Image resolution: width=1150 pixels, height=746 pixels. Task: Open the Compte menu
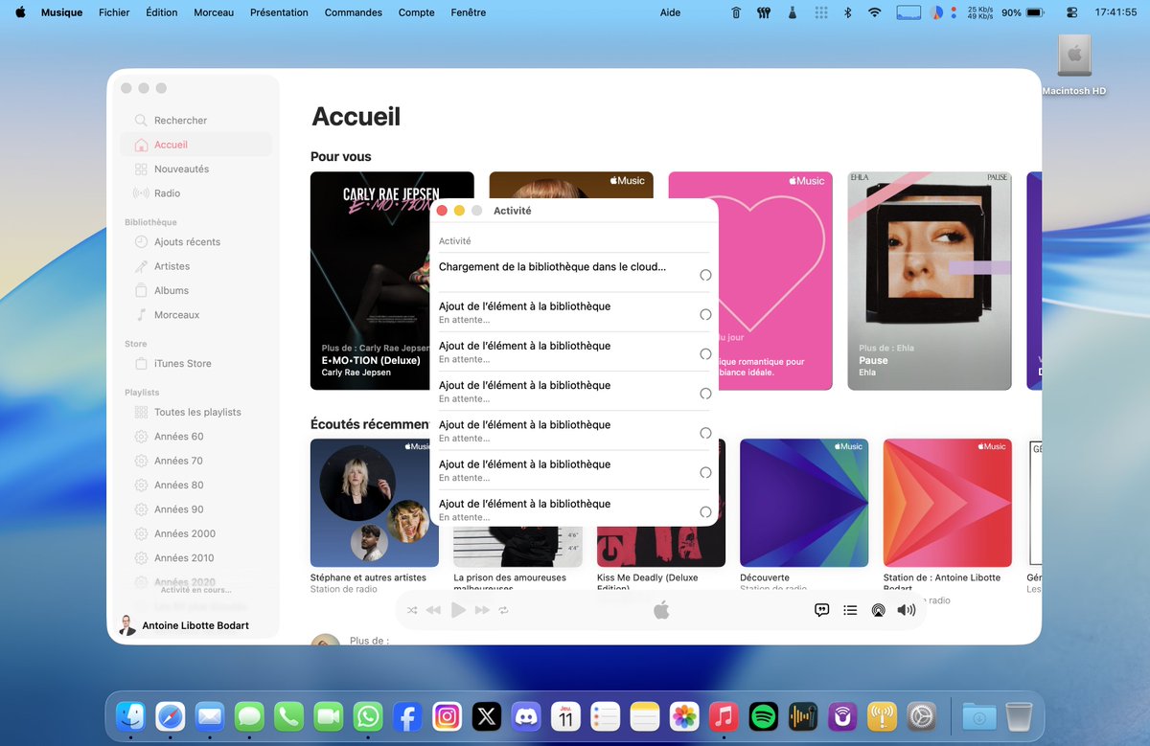tap(416, 12)
